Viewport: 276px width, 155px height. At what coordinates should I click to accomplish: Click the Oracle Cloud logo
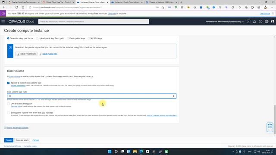point(21,22)
